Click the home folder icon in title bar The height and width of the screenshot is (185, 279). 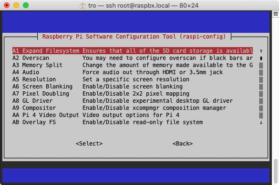83,6
